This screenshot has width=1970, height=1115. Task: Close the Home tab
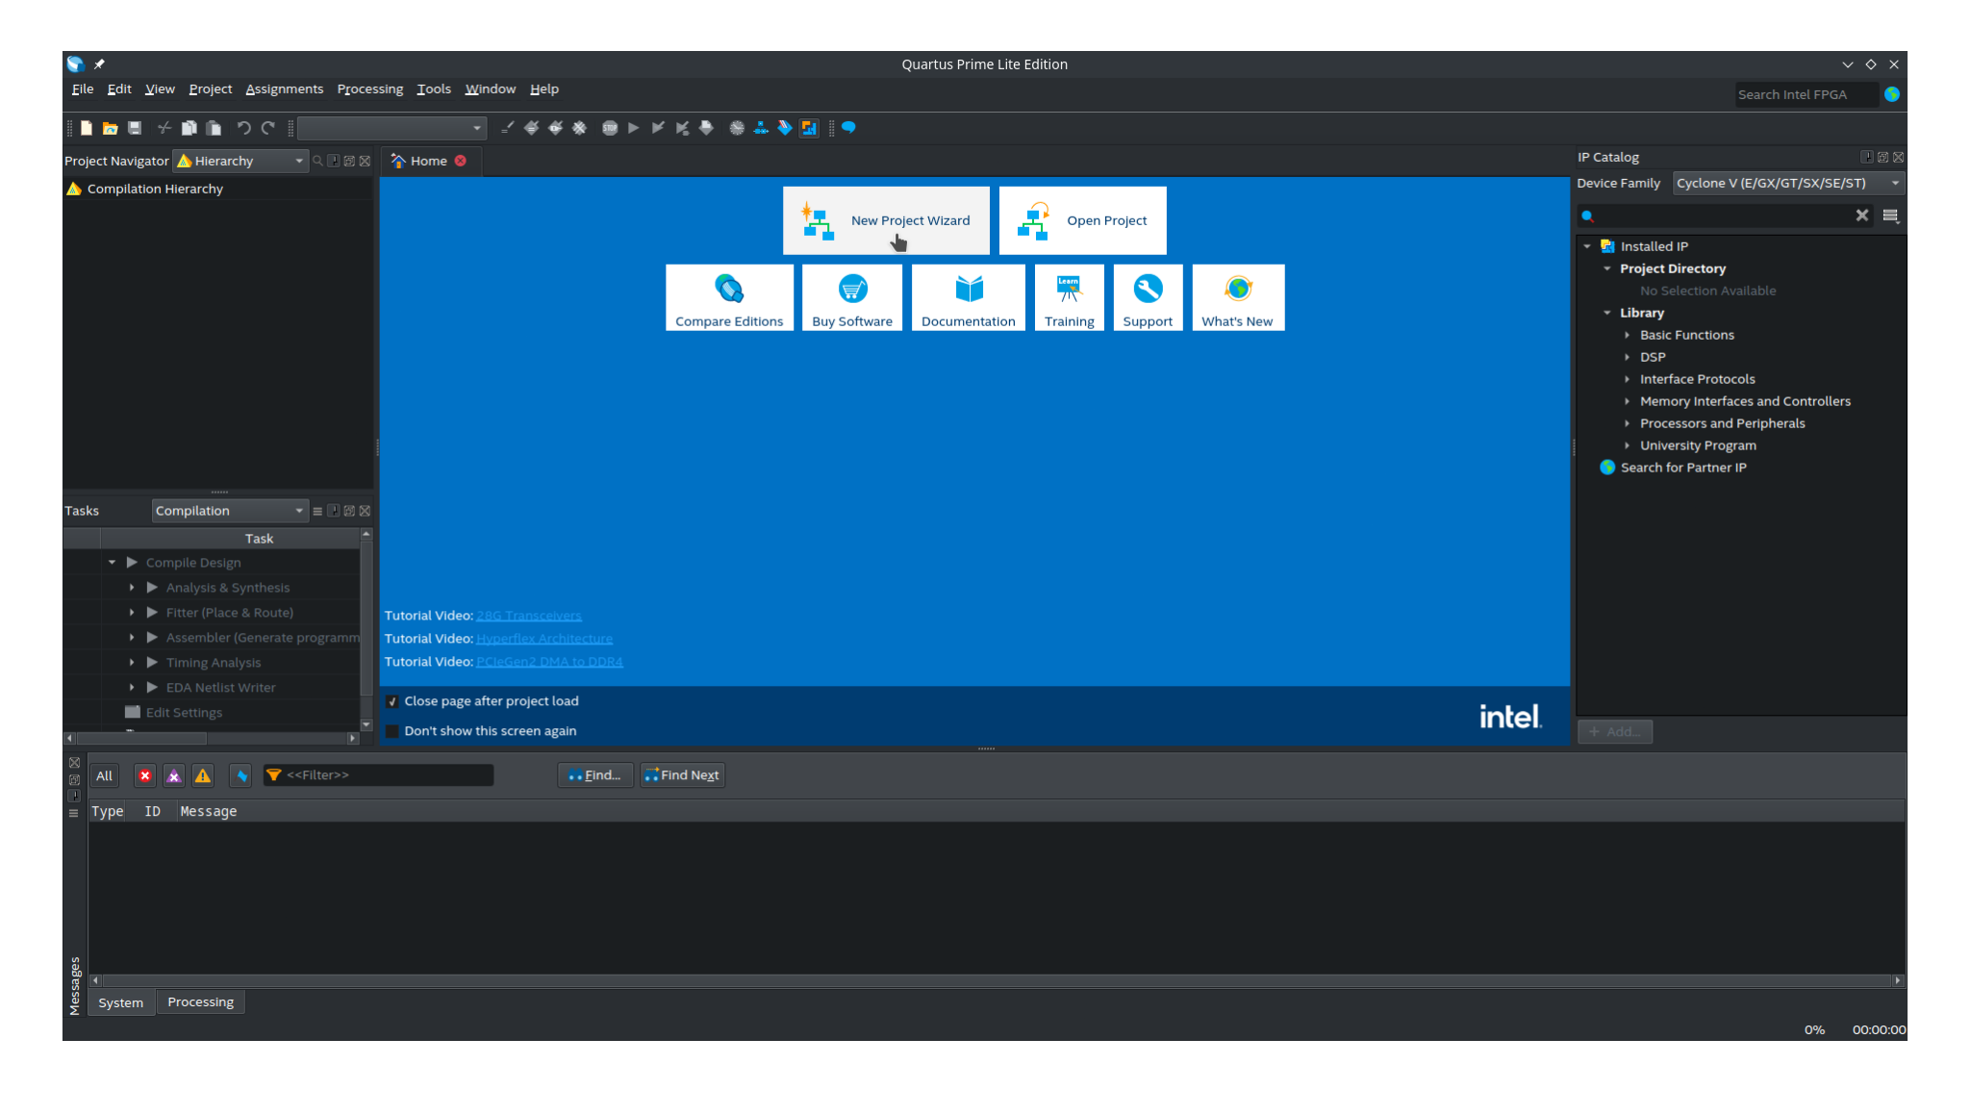pos(461,161)
